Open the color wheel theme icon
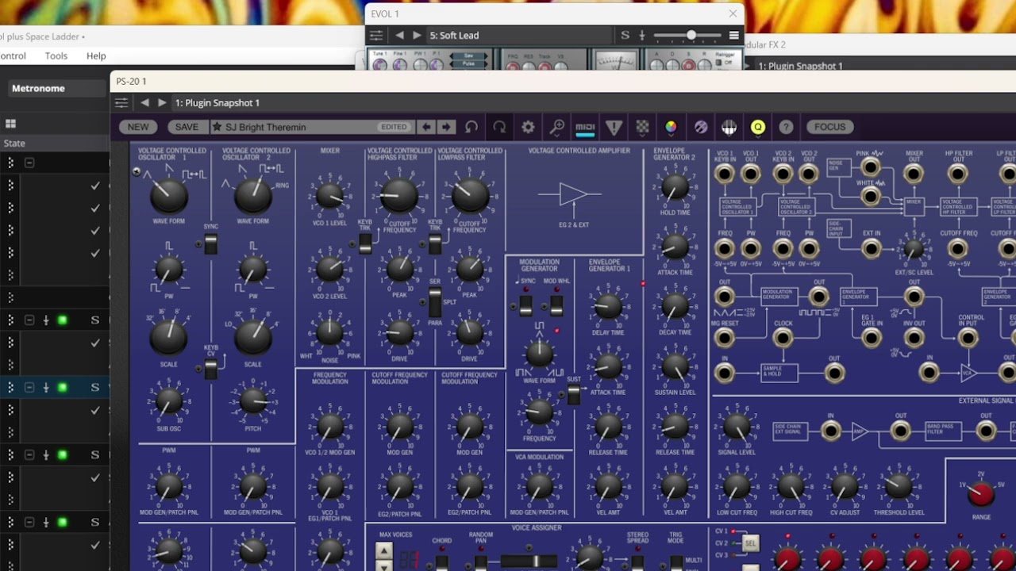Image resolution: width=1016 pixels, height=571 pixels. coord(671,127)
